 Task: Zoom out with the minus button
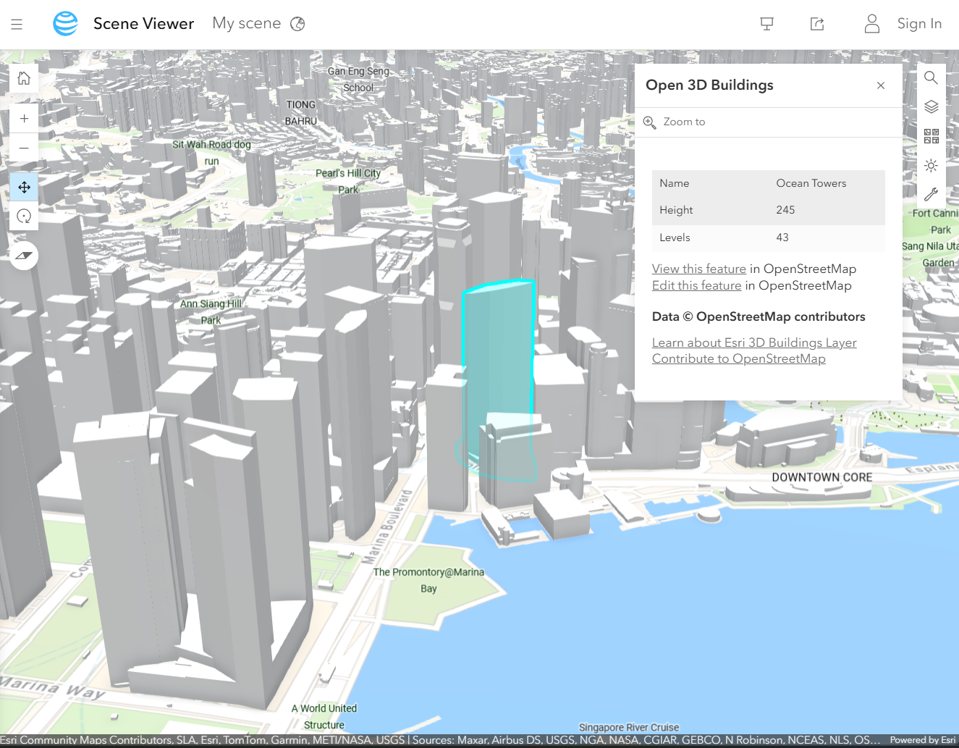(24, 148)
